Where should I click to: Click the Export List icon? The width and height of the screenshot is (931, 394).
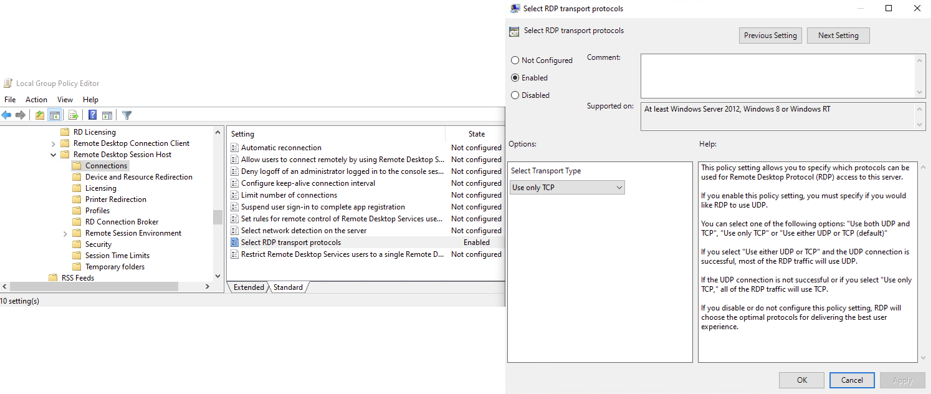click(73, 114)
